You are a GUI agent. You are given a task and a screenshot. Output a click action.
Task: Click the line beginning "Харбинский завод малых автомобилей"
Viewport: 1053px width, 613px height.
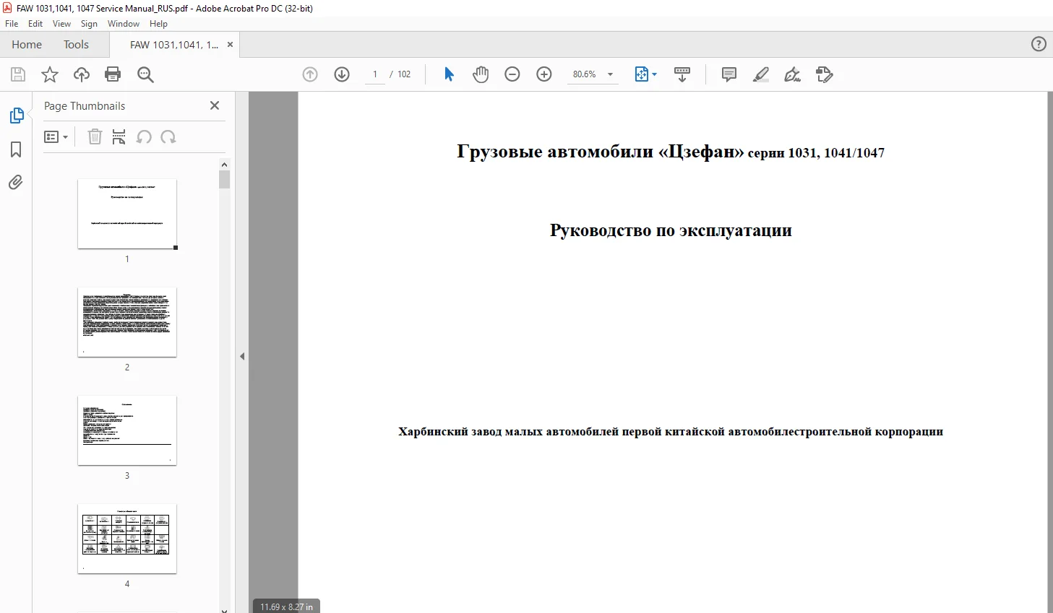click(671, 432)
